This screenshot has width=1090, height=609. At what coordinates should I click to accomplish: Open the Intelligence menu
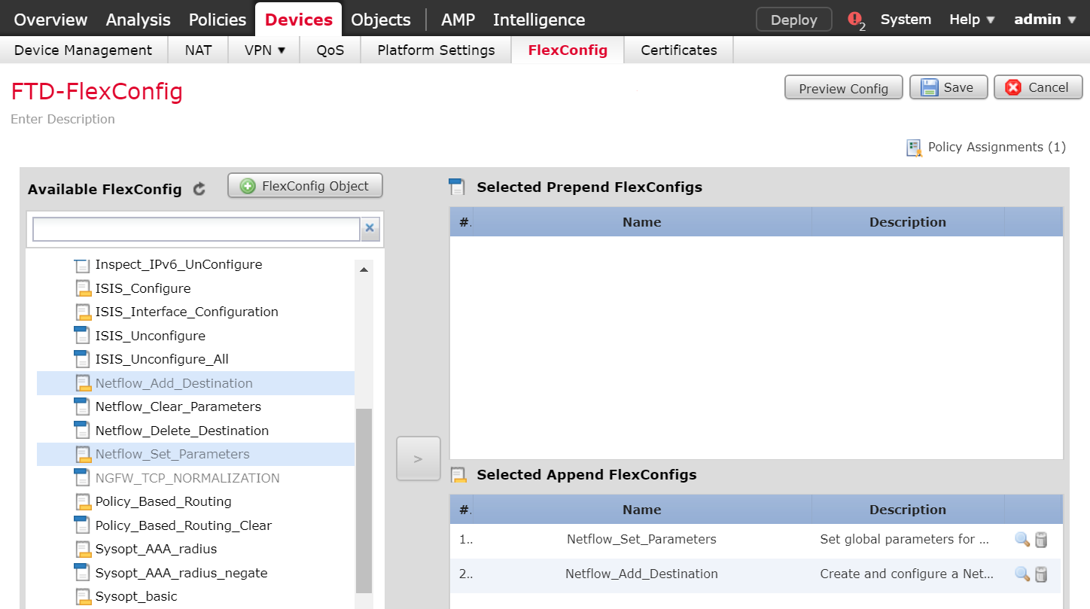[x=539, y=20]
